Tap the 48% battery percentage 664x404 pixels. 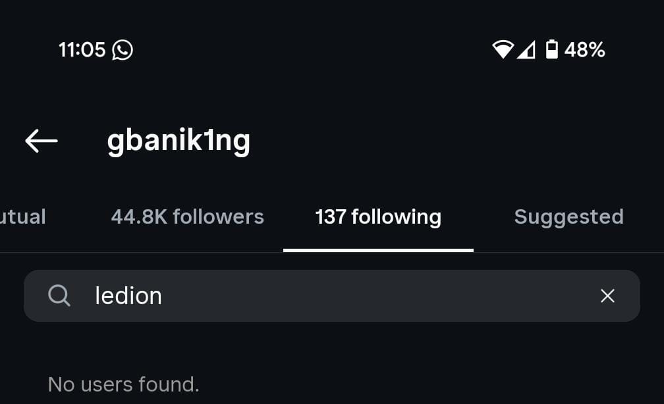coord(584,50)
